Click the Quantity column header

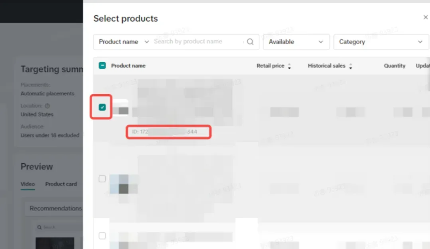tap(395, 66)
